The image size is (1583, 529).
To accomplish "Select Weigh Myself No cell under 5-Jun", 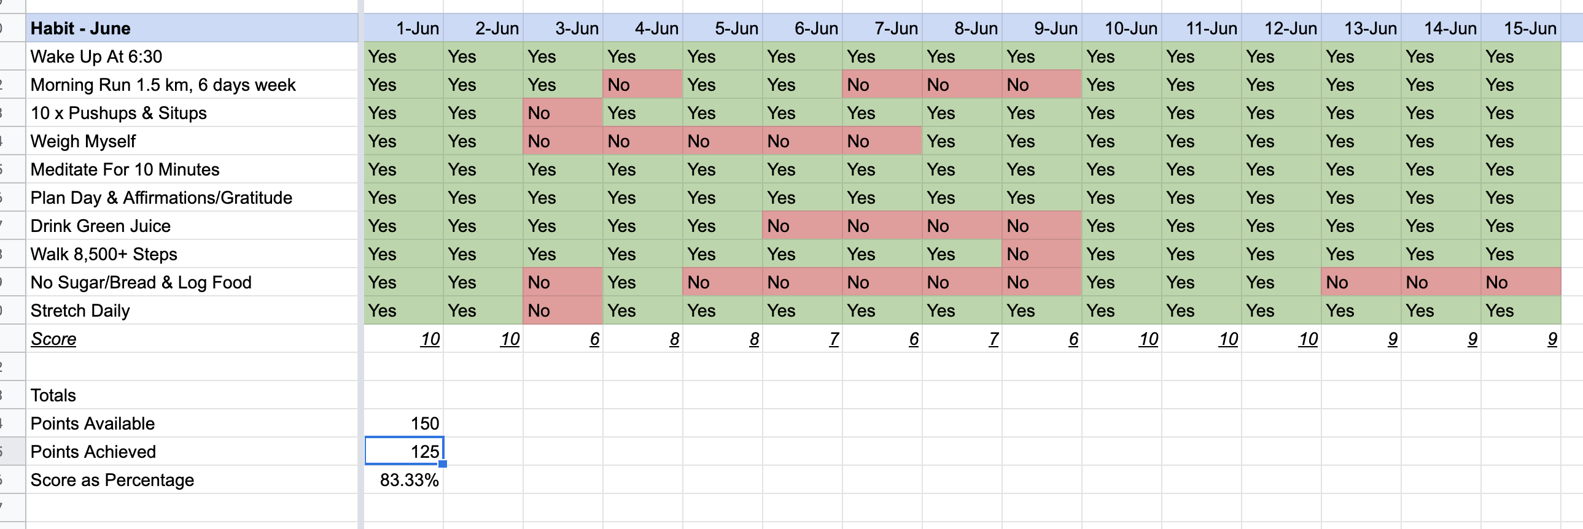I will (x=722, y=141).
